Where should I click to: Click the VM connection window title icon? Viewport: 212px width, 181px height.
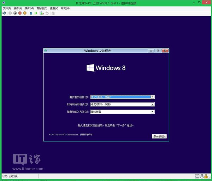point(4,3)
